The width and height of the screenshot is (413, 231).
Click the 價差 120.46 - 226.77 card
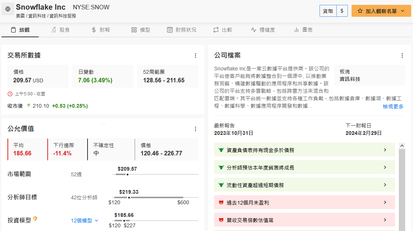[x=166, y=149]
